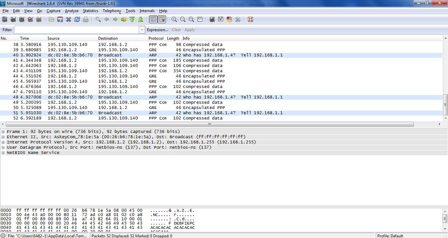Expand NetBIOS Name Service node
The width and height of the screenshot is (448, 238).
(3, 153)
